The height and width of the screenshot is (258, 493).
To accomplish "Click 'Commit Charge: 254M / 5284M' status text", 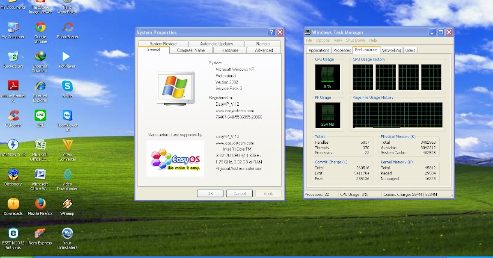I will tap(410, 194).
